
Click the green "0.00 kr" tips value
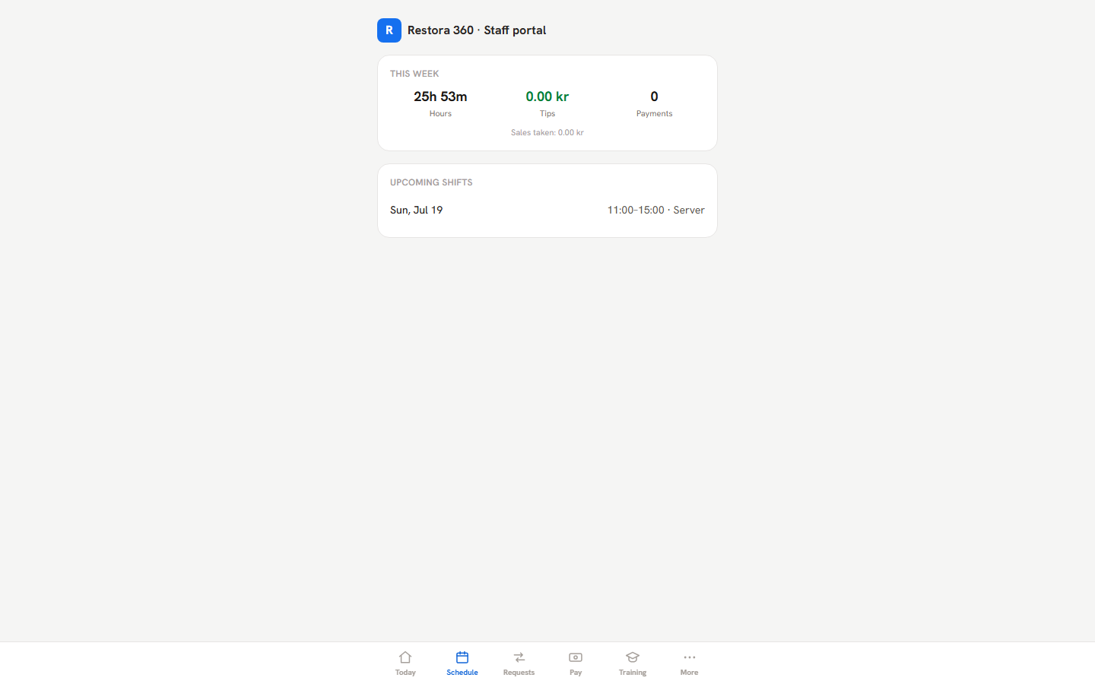point(547,97)
